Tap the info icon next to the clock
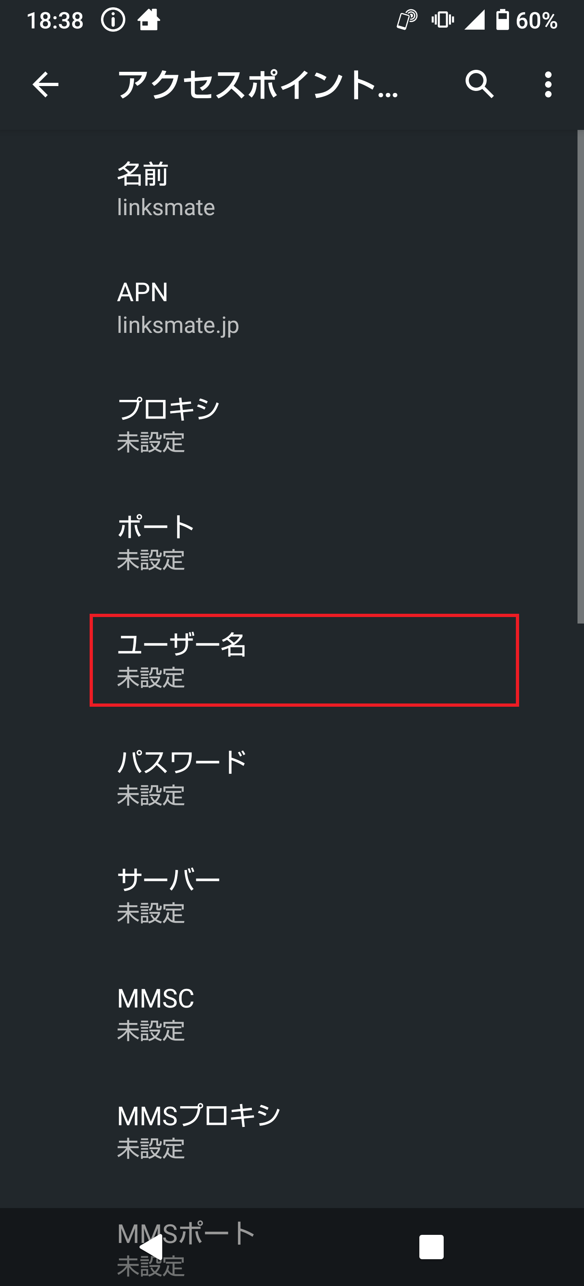Image resolution: width=584 pixels, height=1286 pixels. 114,19
